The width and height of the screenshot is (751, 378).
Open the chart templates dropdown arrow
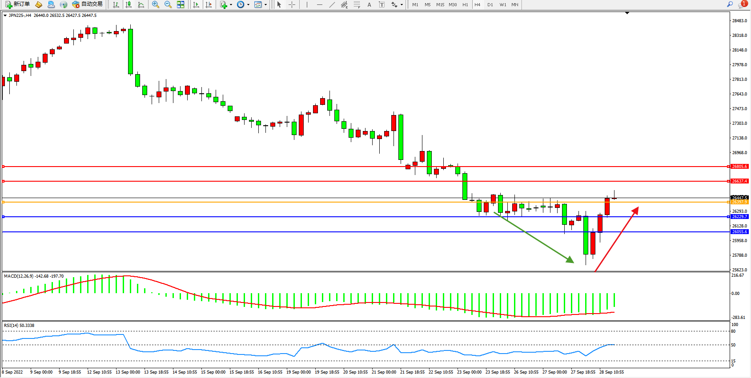coord(266,4)
